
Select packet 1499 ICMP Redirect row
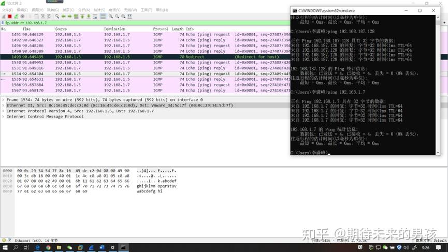pos(145,57)
